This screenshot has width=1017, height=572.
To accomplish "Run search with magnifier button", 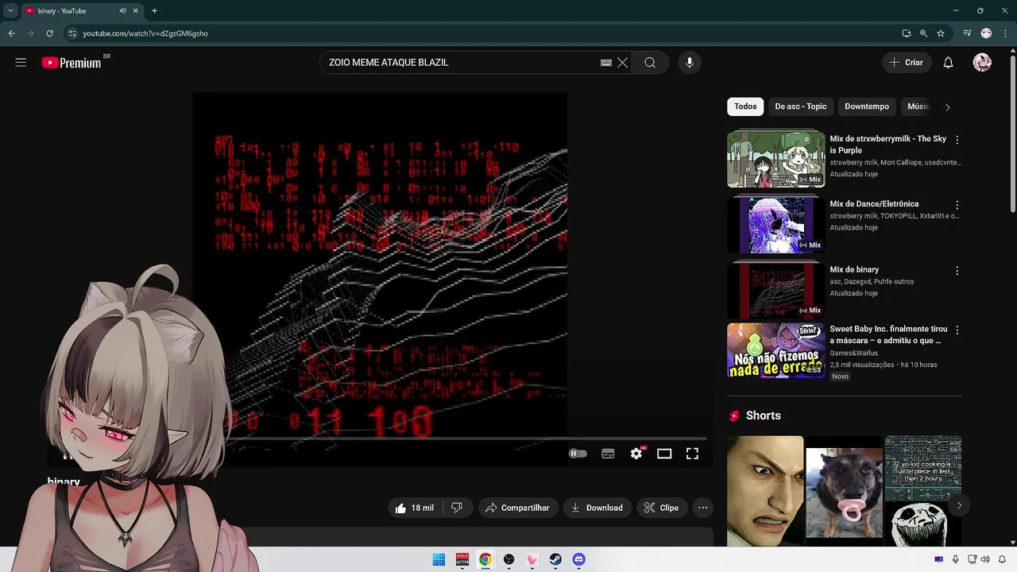I will click(650, 63).
